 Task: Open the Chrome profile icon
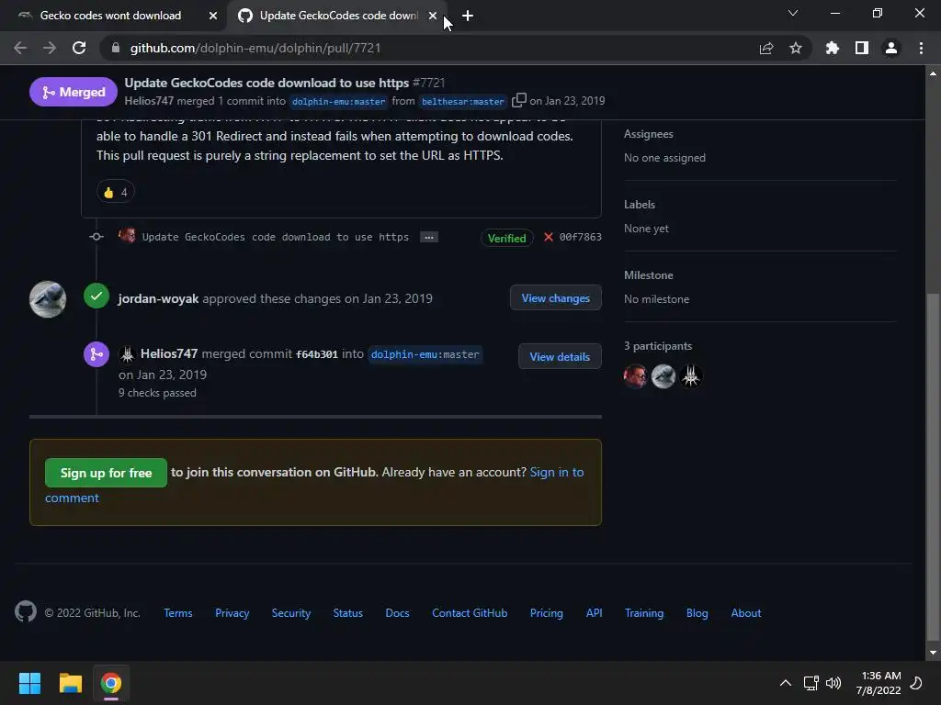point(891,48)
